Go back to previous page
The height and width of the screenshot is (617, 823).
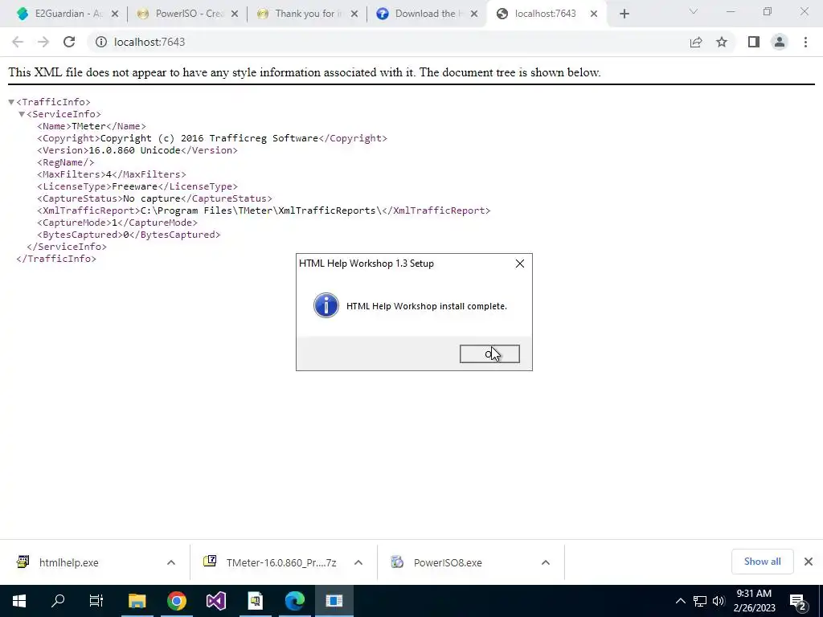click(x=18, y=42)
